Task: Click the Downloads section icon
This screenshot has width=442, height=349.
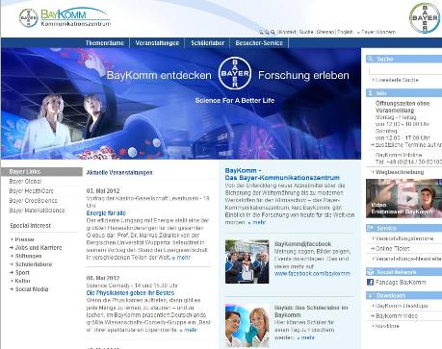Action: [371, 295]
